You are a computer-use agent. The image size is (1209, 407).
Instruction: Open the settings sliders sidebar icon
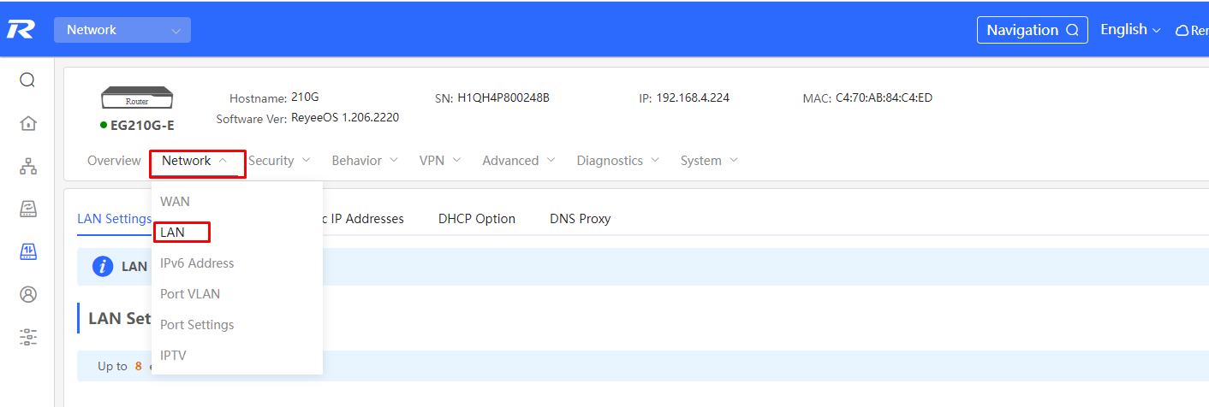tap(27, 337)
